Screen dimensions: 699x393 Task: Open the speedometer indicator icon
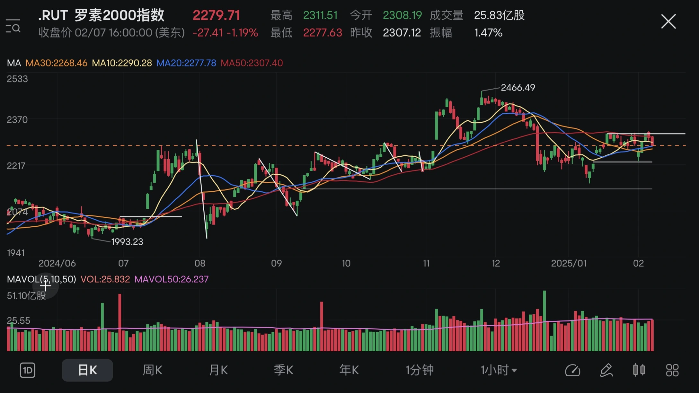coord(572,370)
